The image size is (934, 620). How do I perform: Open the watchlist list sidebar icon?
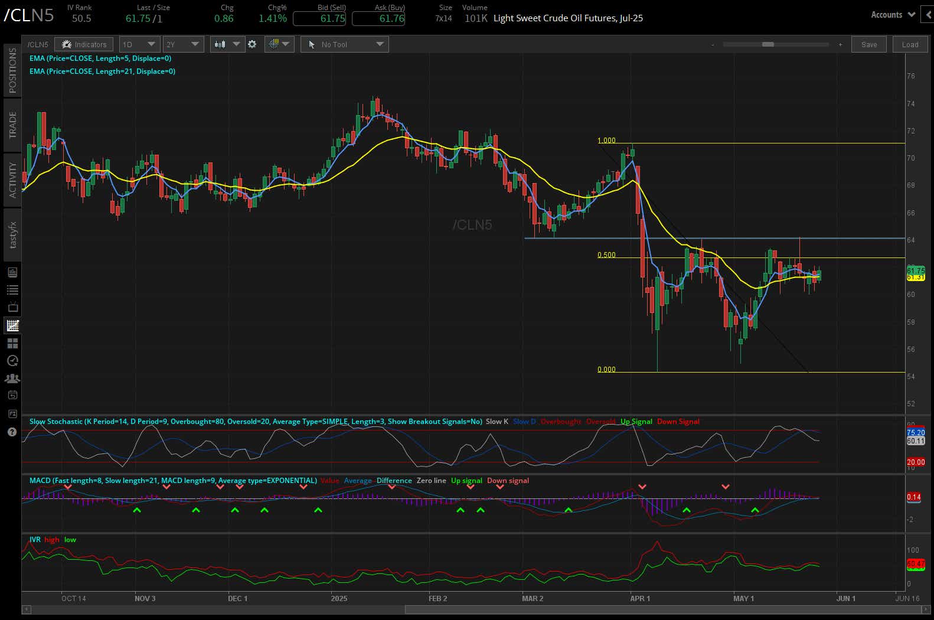point(12,290)
